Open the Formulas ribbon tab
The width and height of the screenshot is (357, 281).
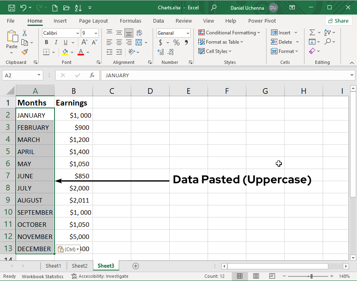[130, 21]
